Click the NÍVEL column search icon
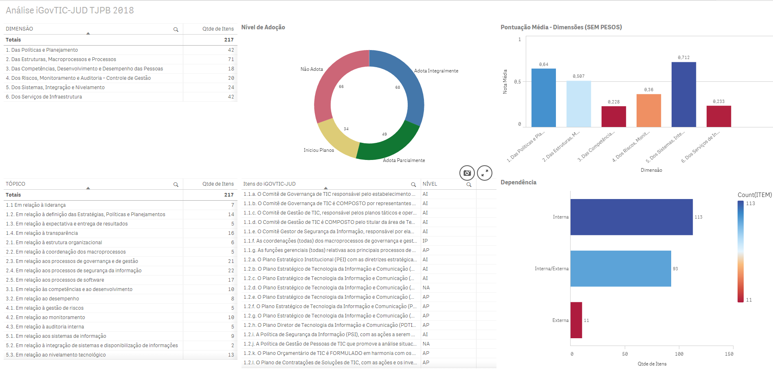Screen dimensions: 773x372 click(469, 184)
